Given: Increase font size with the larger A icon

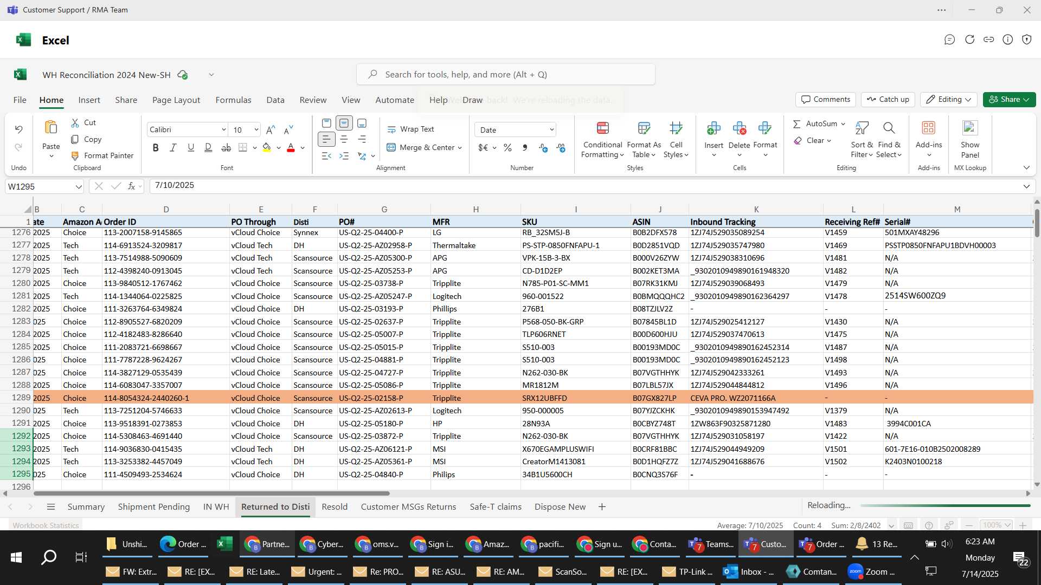Looking at the screenshot, I should click(271, 129).
